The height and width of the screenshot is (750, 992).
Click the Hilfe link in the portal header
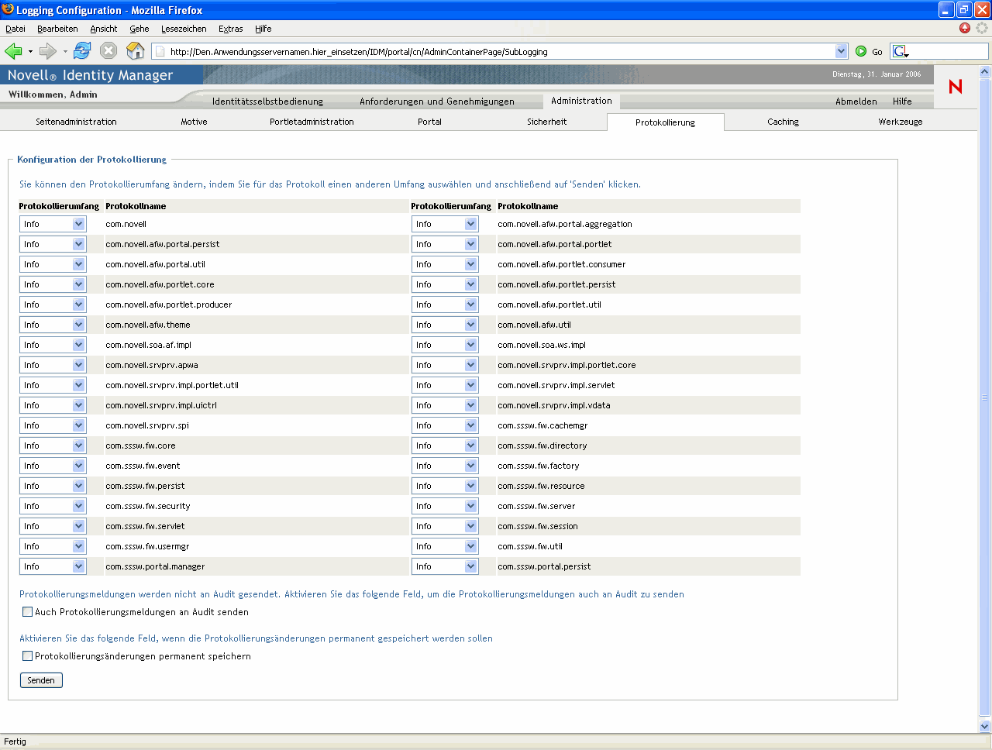pyautogui.click(x=902, y=101)
